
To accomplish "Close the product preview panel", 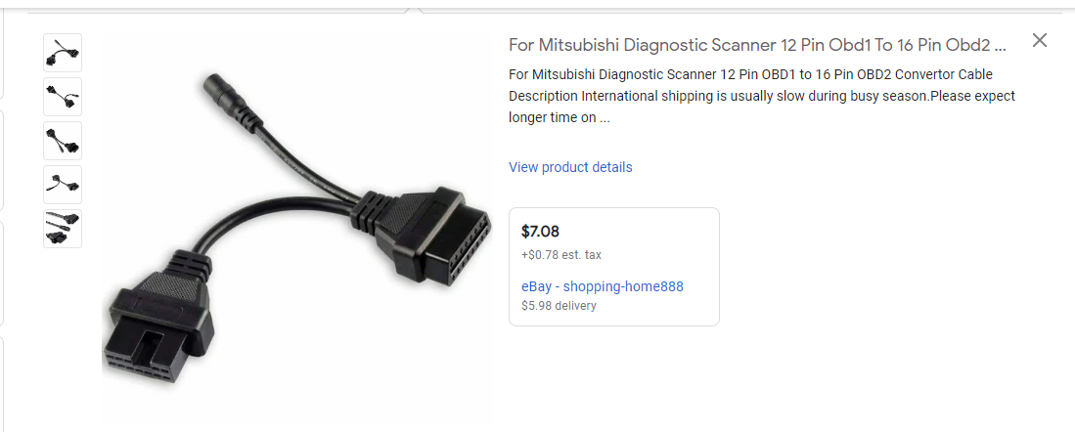I will 1040,40.
